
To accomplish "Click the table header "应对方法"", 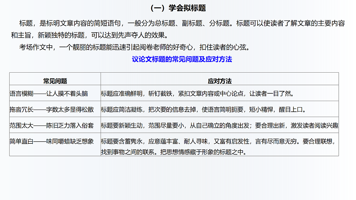I will pos(220,81).
